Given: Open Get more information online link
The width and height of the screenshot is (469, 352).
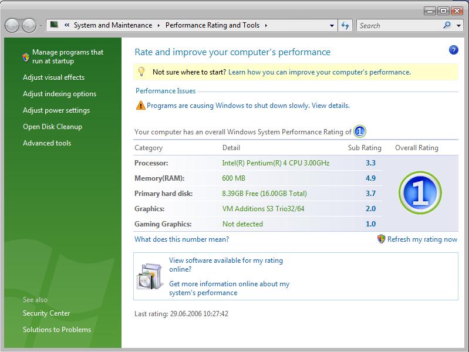Looking at the screenshot, I should [229, 288].
